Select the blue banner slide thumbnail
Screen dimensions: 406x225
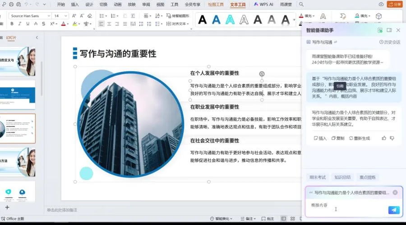tap(18, 95)
